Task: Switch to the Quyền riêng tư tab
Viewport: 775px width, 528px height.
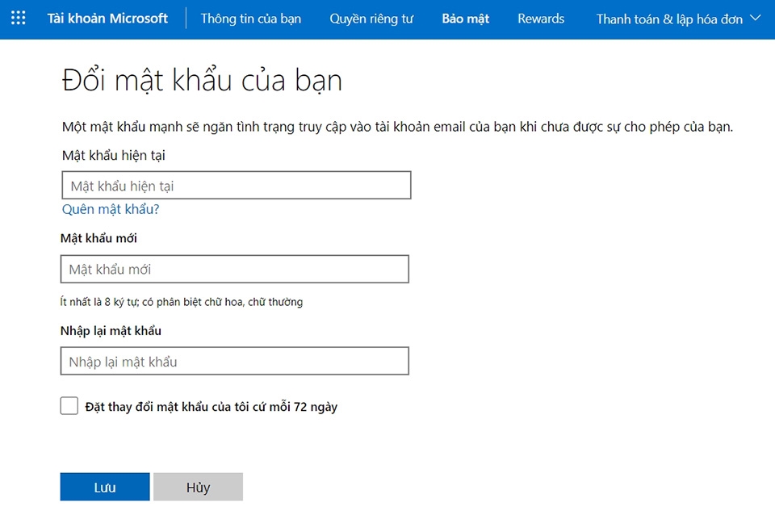Action: 371,19
